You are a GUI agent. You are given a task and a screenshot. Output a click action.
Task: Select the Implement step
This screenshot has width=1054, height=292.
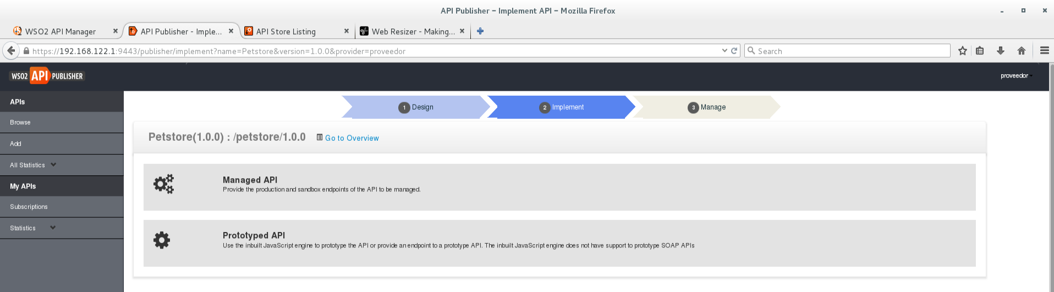click(x=562, y=107)
